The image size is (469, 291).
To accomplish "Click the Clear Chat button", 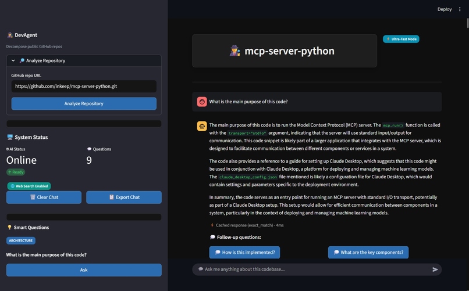I will [44, 197].
